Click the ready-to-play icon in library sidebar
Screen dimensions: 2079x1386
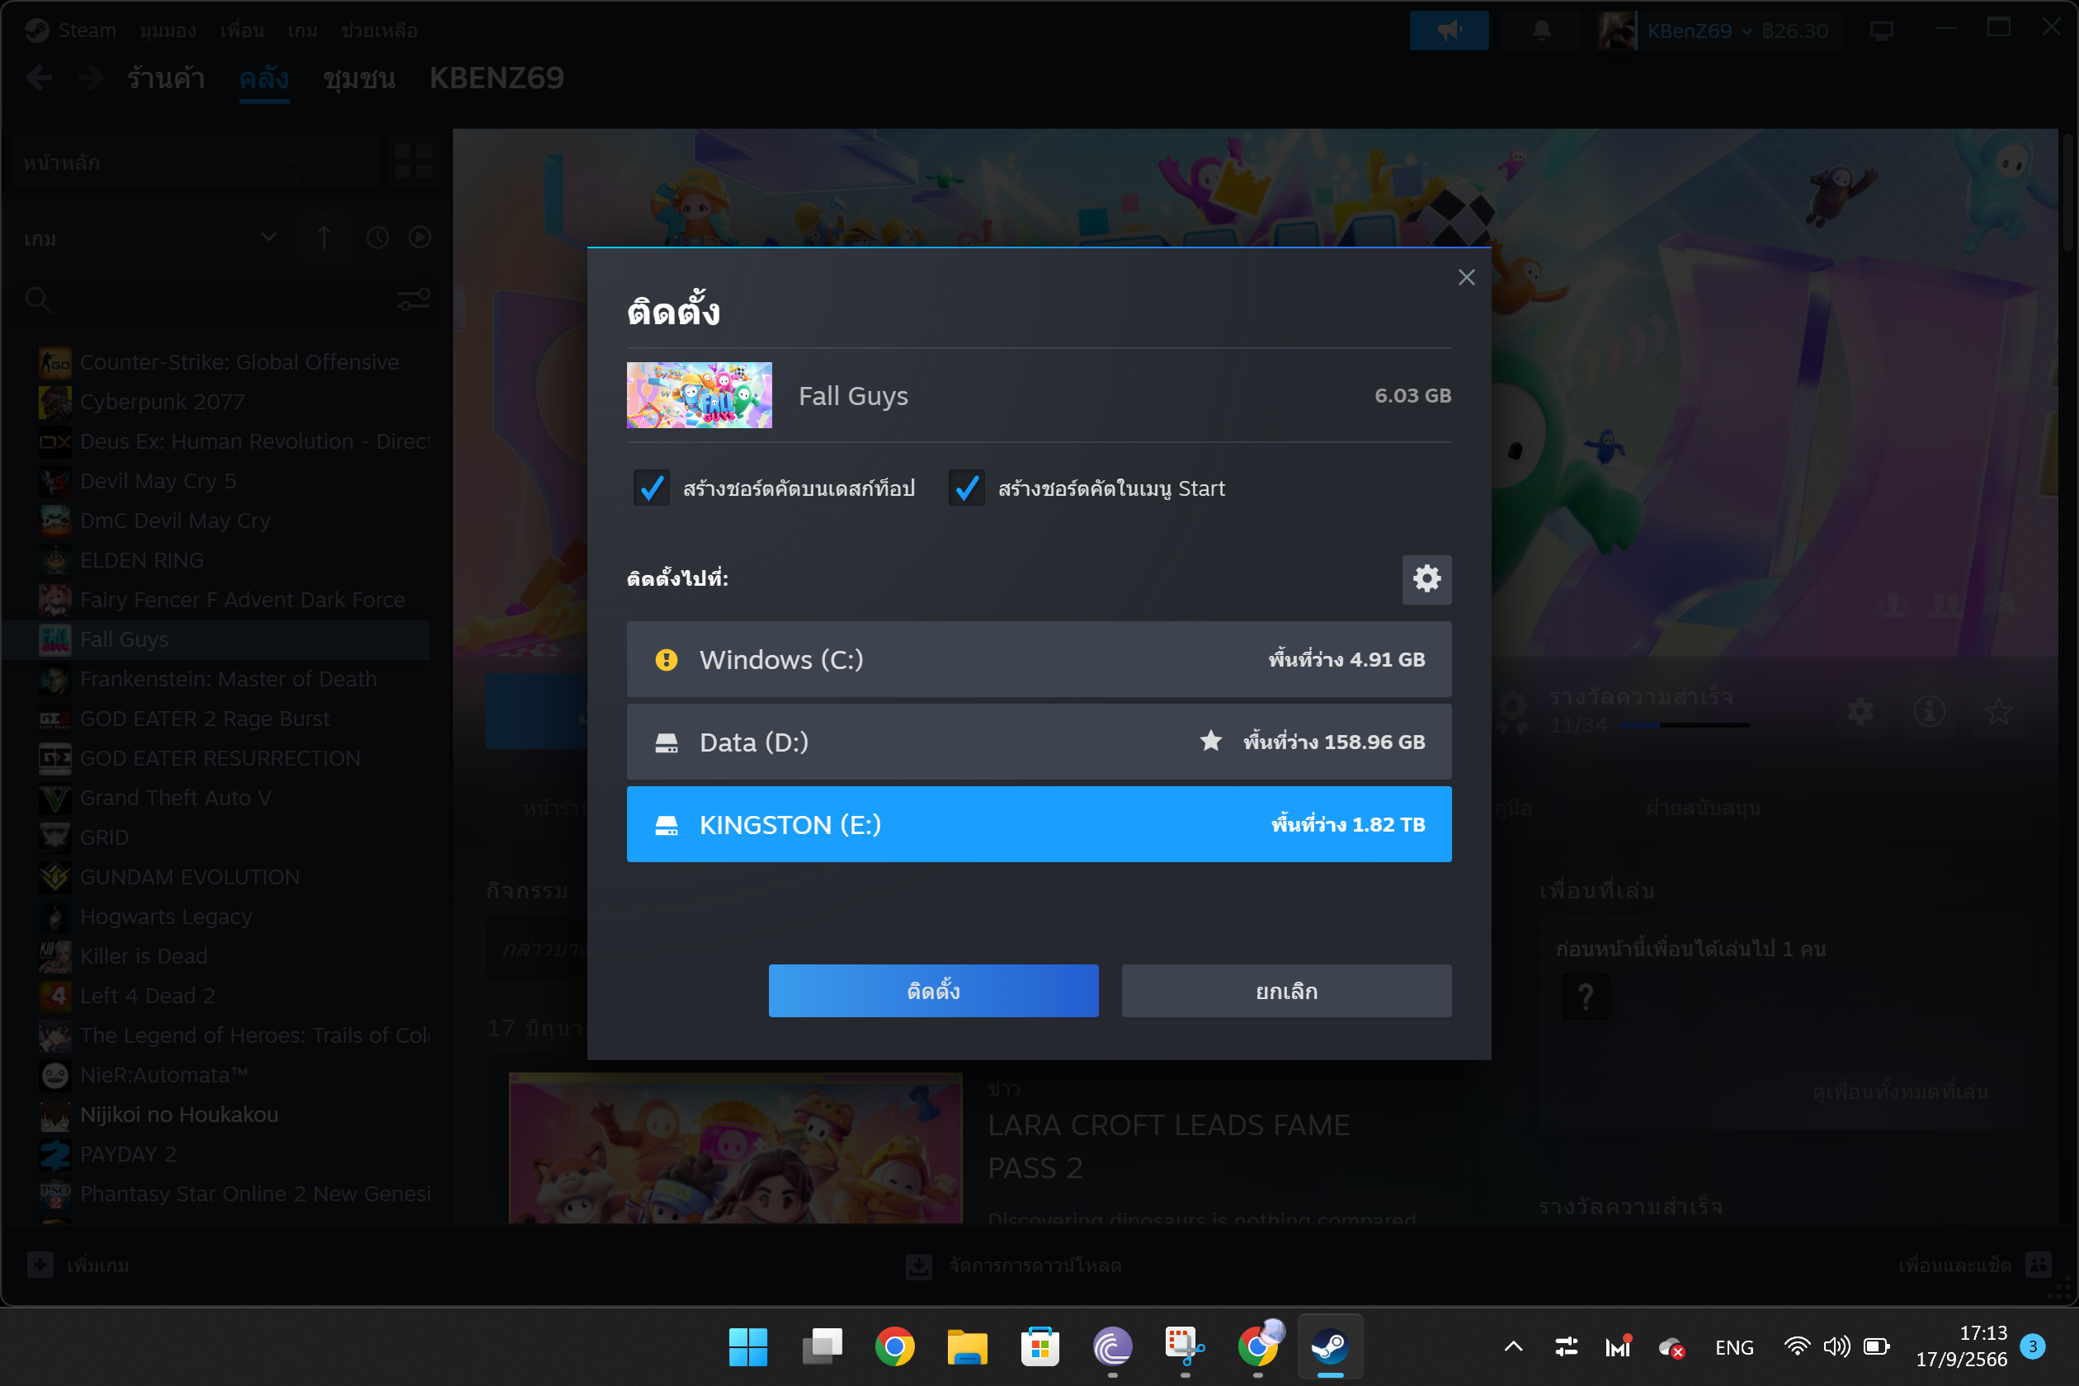[420, 238]
